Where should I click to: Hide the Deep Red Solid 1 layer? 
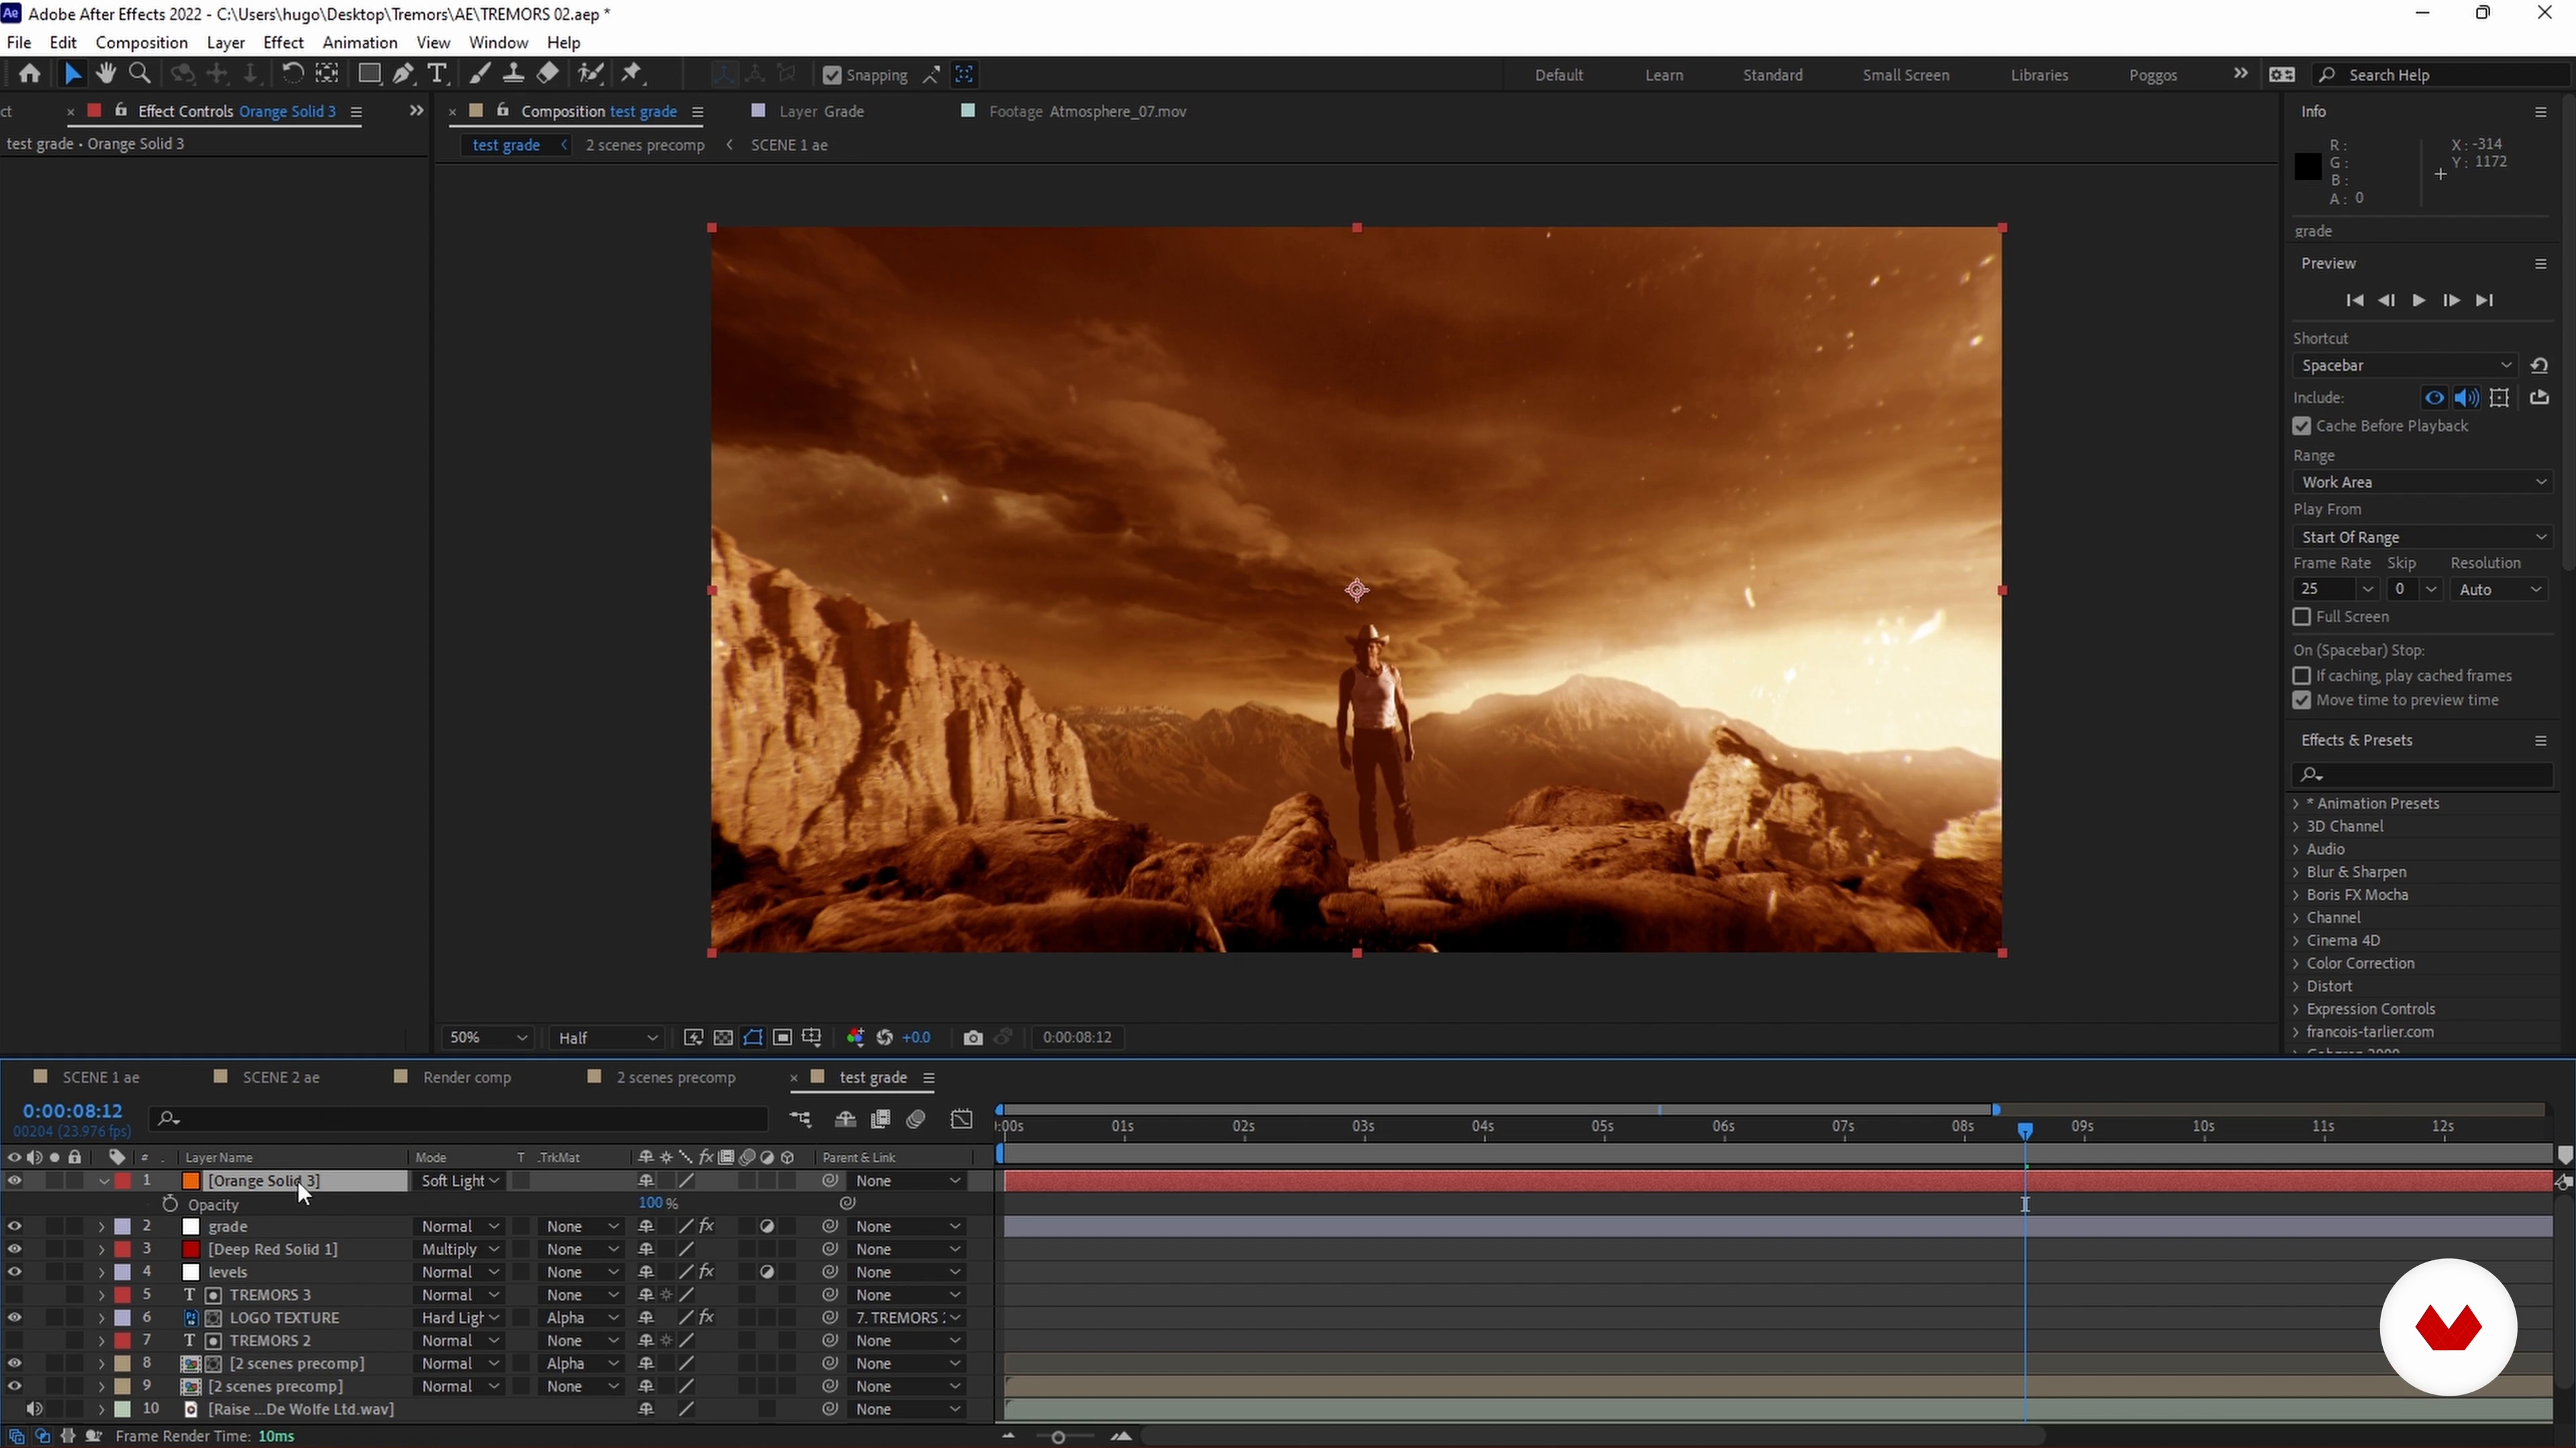[x=14, y=1249]
